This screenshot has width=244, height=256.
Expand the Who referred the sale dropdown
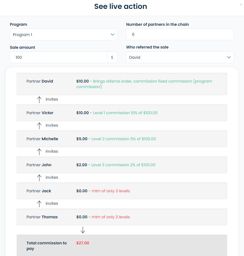coord(180,57)
